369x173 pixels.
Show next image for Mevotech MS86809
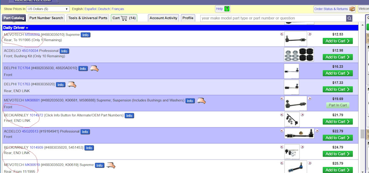point(310,34)
